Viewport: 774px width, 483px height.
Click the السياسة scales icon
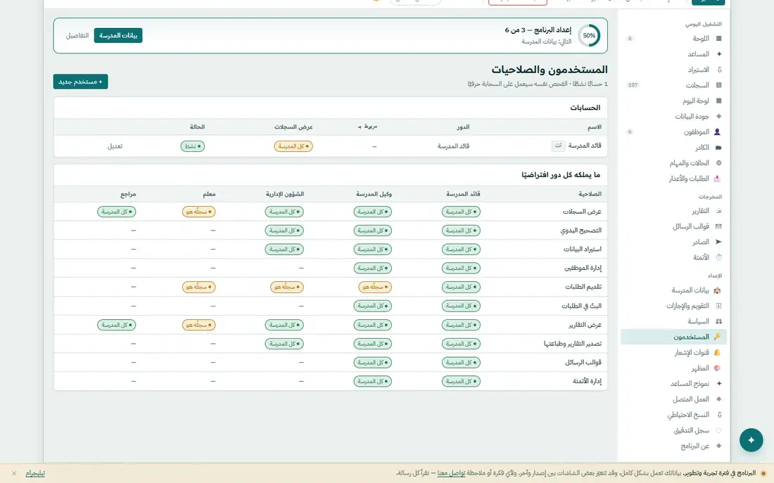coord(718,321)
